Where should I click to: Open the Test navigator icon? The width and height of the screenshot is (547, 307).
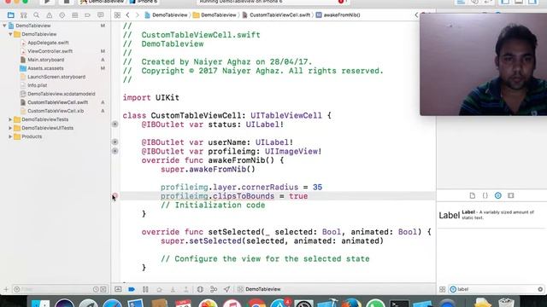[62, 15]
